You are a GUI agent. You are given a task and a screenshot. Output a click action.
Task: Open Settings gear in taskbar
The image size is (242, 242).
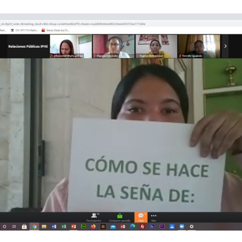point(192,227)
